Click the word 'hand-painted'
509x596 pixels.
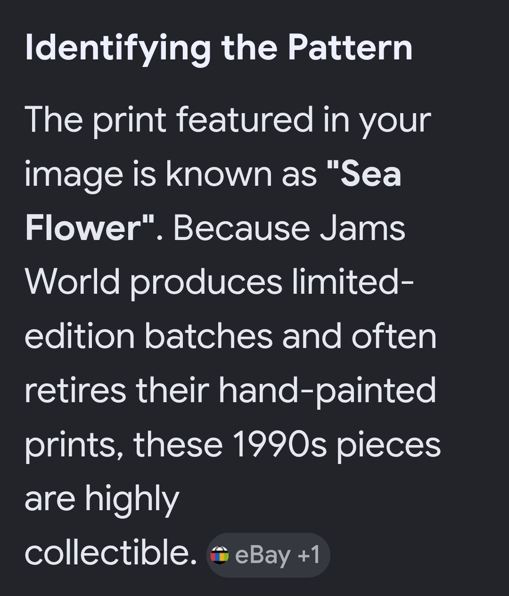(x=327, y=391)
